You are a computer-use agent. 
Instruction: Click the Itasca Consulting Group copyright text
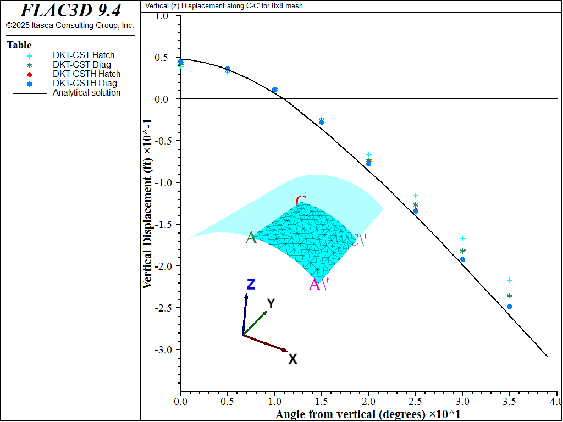coord(70,25)
